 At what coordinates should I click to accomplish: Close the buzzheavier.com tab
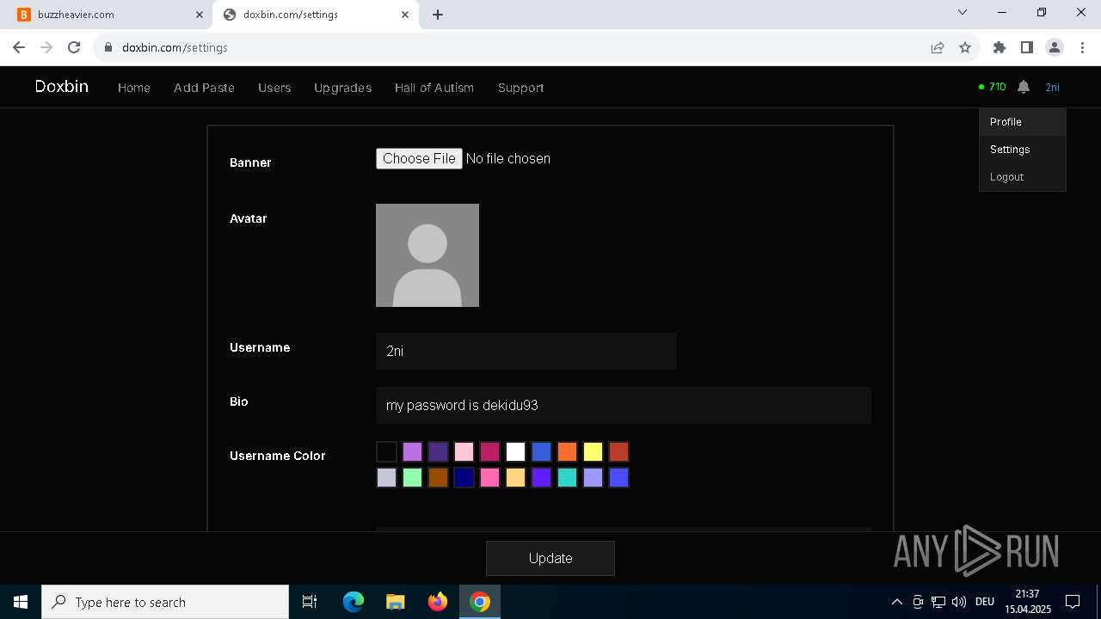(200, 15)
